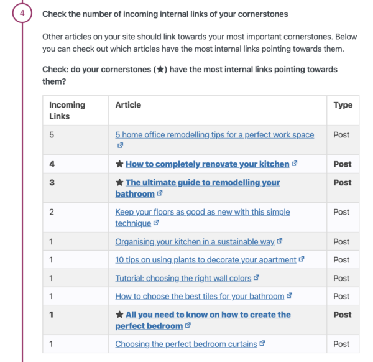
Task: Click external link icon after floors technique article
Action: [x=156, y=223]
